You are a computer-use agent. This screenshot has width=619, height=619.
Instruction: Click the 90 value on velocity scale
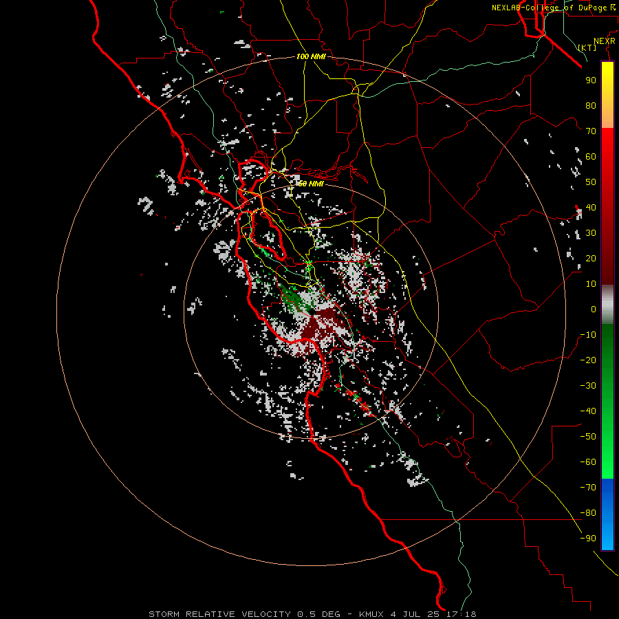591,80
